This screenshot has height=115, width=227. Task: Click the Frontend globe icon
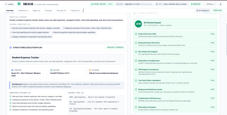pyautogui.click(x=12, y=70)
